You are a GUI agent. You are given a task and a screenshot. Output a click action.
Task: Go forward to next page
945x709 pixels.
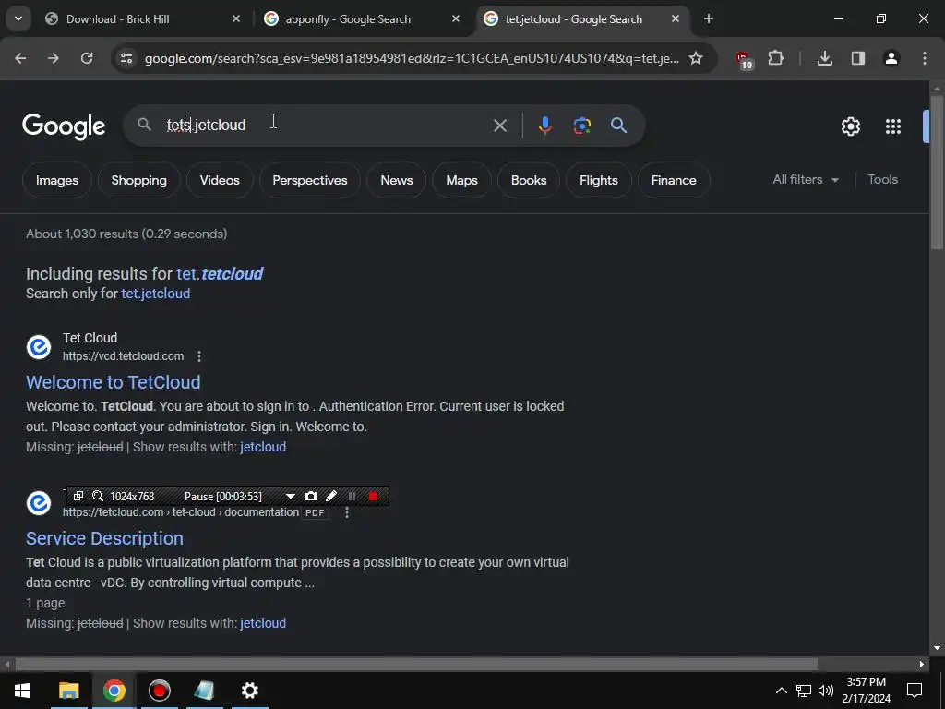point(54,58)
